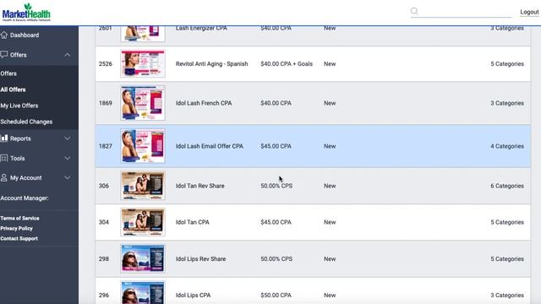The height and width of the screenshot is (304, 541).
Task: Click $50.00 CPA payout of Idol Lips CPA
Action: click(276, 296)
